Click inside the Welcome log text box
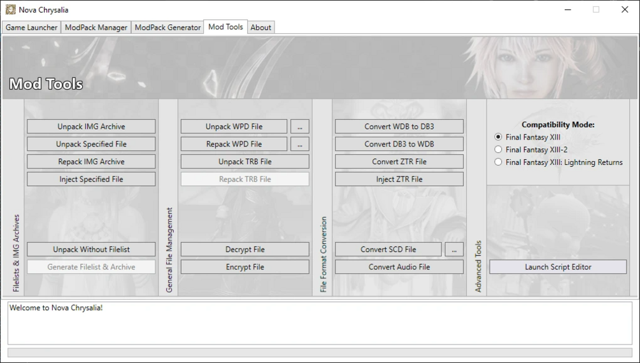This screenshot has height=363, width=640. coord(320,323)
